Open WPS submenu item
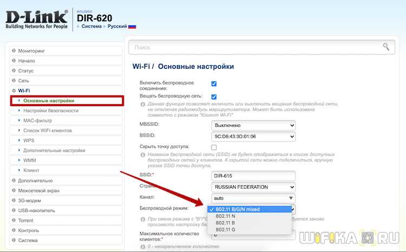The width and height of the screenshot is (406, 252). coord(66,140)
